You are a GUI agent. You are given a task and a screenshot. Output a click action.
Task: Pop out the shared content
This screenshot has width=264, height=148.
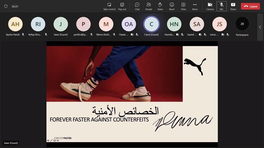point(122,6)
